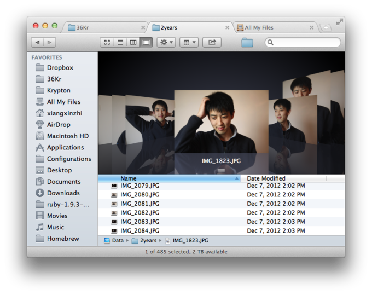The image size is (372, 295).
Task: Go back with the left arrow button
Action: [37, 43]
